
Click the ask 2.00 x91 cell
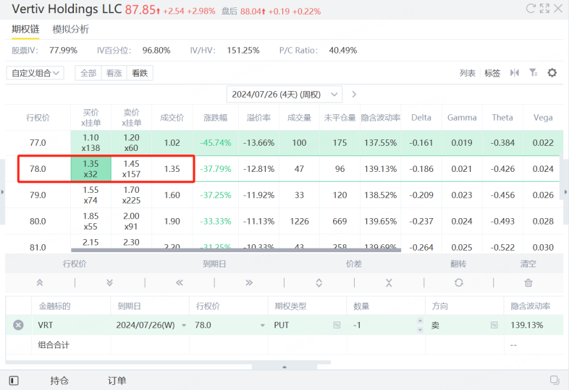[x=131, y=221]
